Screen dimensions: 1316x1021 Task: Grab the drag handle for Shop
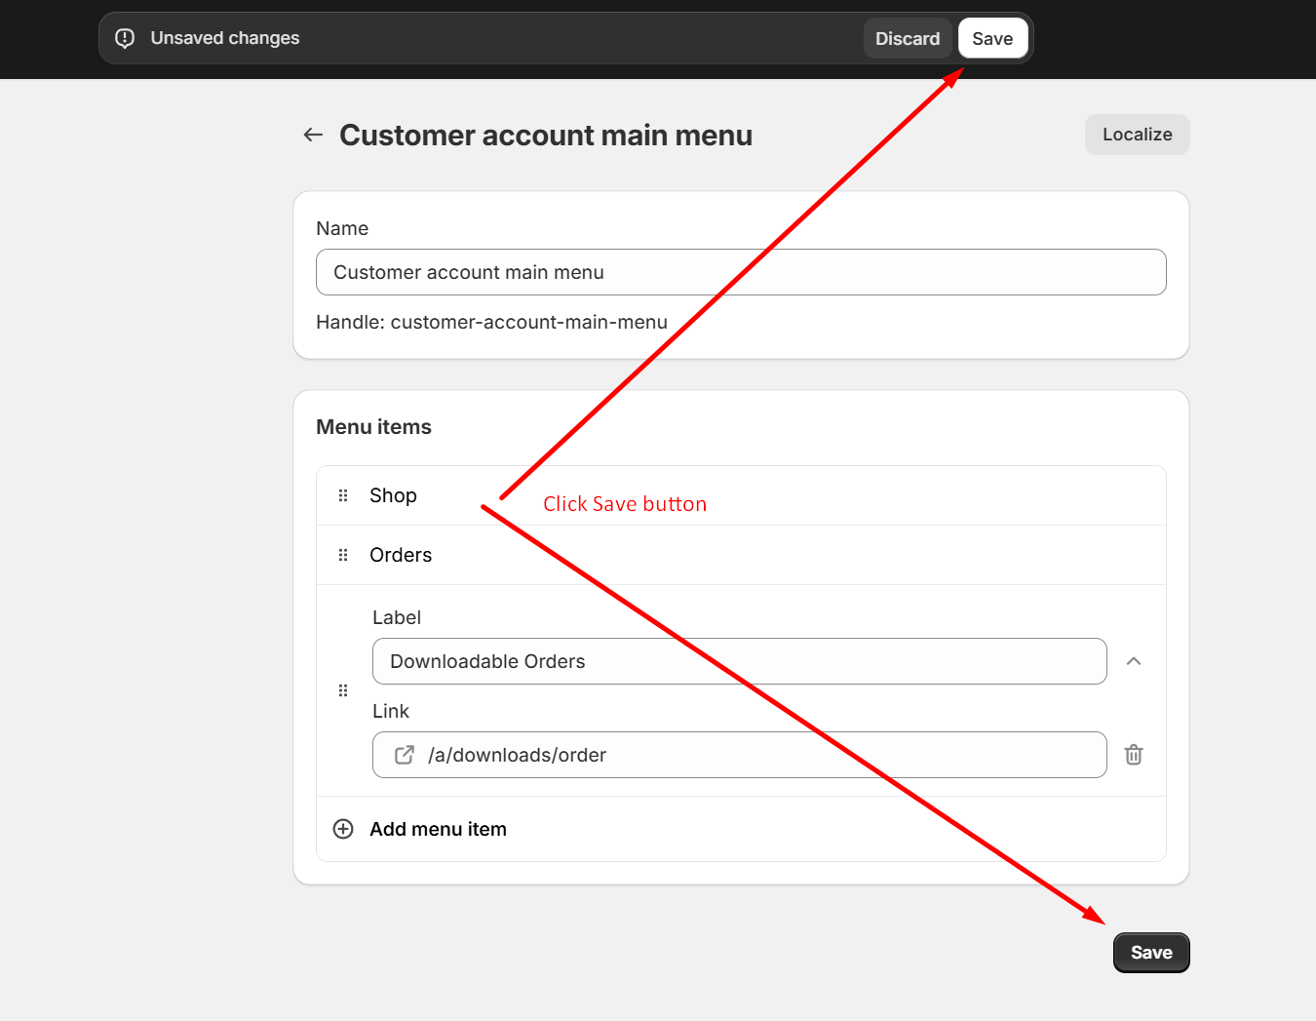pos(343,495)
